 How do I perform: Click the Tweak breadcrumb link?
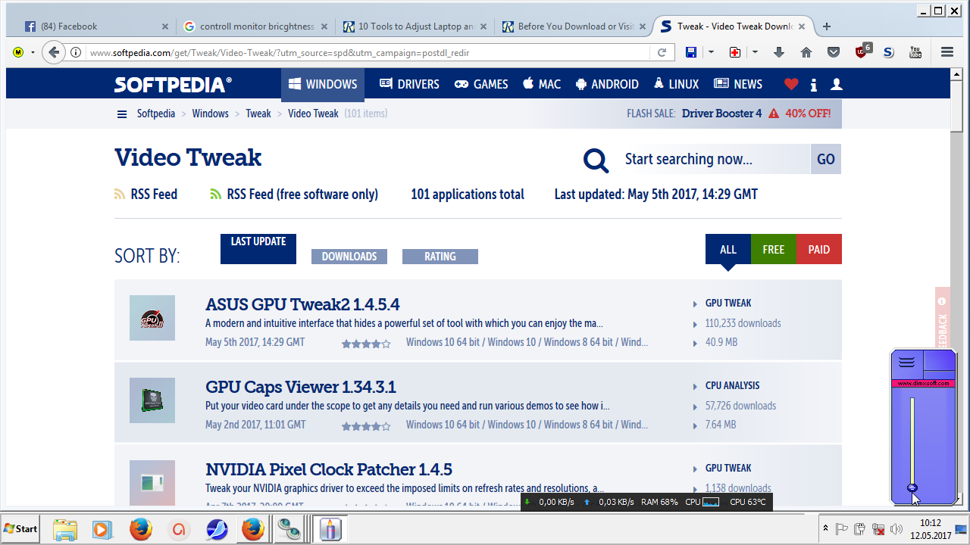[258, 114]
